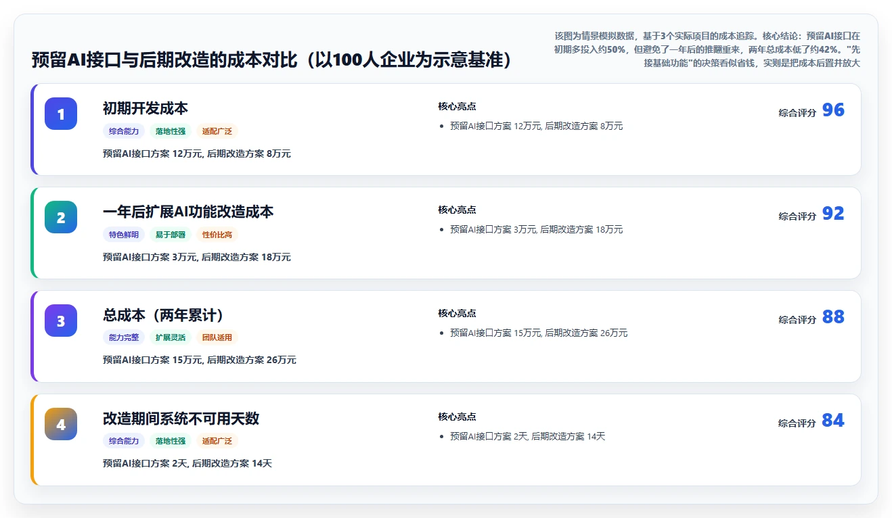Click the 性价比高 tag

[217, 235]
